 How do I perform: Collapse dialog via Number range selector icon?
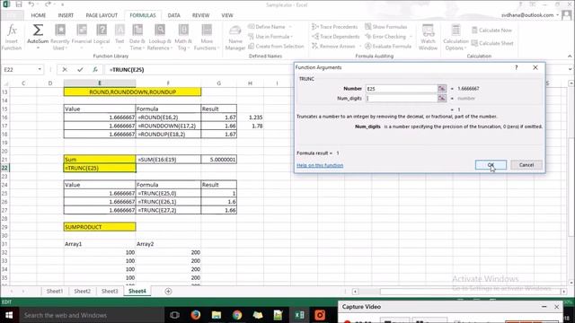442,89
